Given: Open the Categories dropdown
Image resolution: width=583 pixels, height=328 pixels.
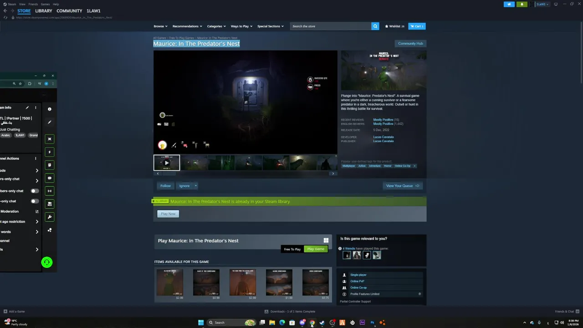Looking at the screenshot, I should click(x=216, y=26).
